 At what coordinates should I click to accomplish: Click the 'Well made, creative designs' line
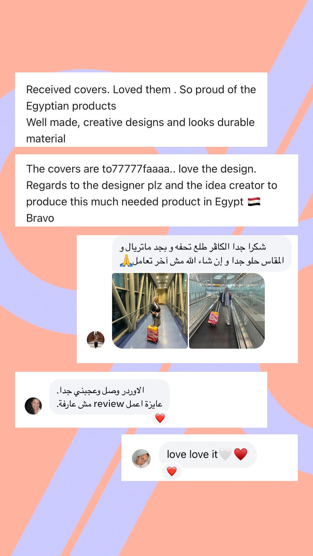click(140, 122)
